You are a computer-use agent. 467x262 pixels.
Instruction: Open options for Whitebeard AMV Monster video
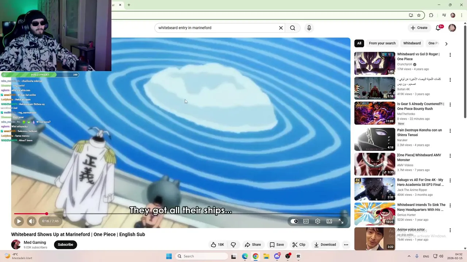tap(450, 156)
